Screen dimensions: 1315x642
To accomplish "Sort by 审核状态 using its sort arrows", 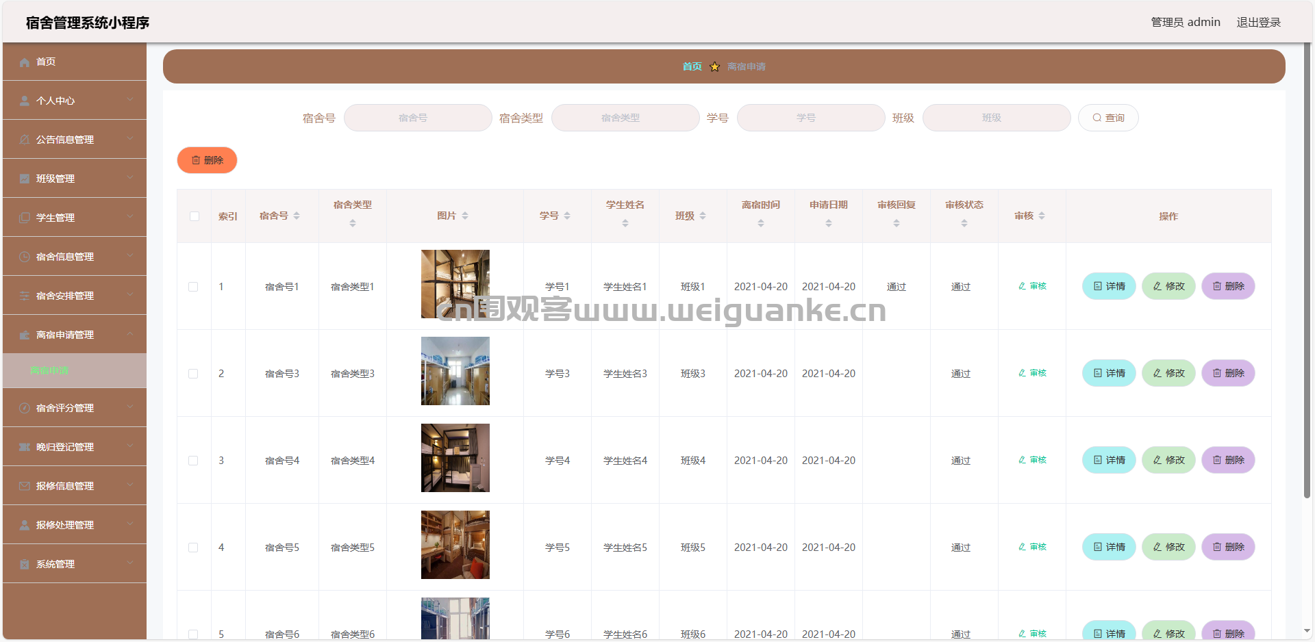I will click(x=964, y=224).
